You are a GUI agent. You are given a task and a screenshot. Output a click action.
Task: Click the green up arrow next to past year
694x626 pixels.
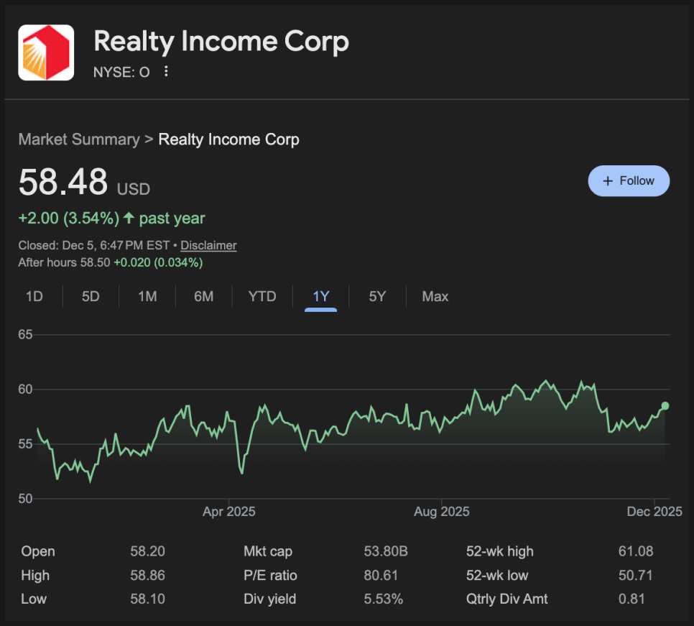tap(129, 218)
